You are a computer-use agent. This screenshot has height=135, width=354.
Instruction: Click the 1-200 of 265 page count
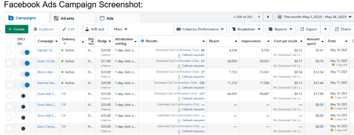coord(243,17)
